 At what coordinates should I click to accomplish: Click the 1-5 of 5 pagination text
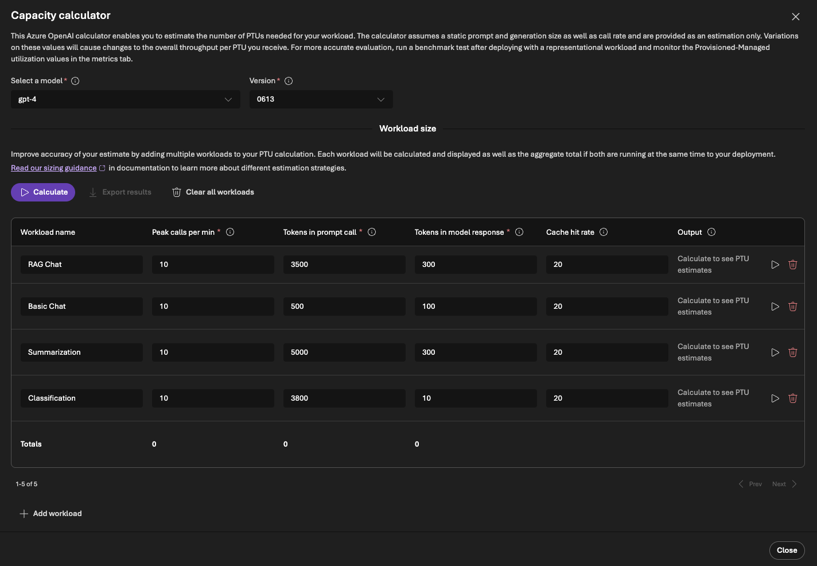coord(26,484)
